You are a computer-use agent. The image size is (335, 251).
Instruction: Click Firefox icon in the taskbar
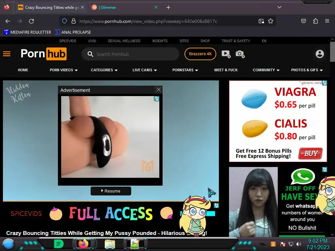pyautogui.click(x=83, y=244)
